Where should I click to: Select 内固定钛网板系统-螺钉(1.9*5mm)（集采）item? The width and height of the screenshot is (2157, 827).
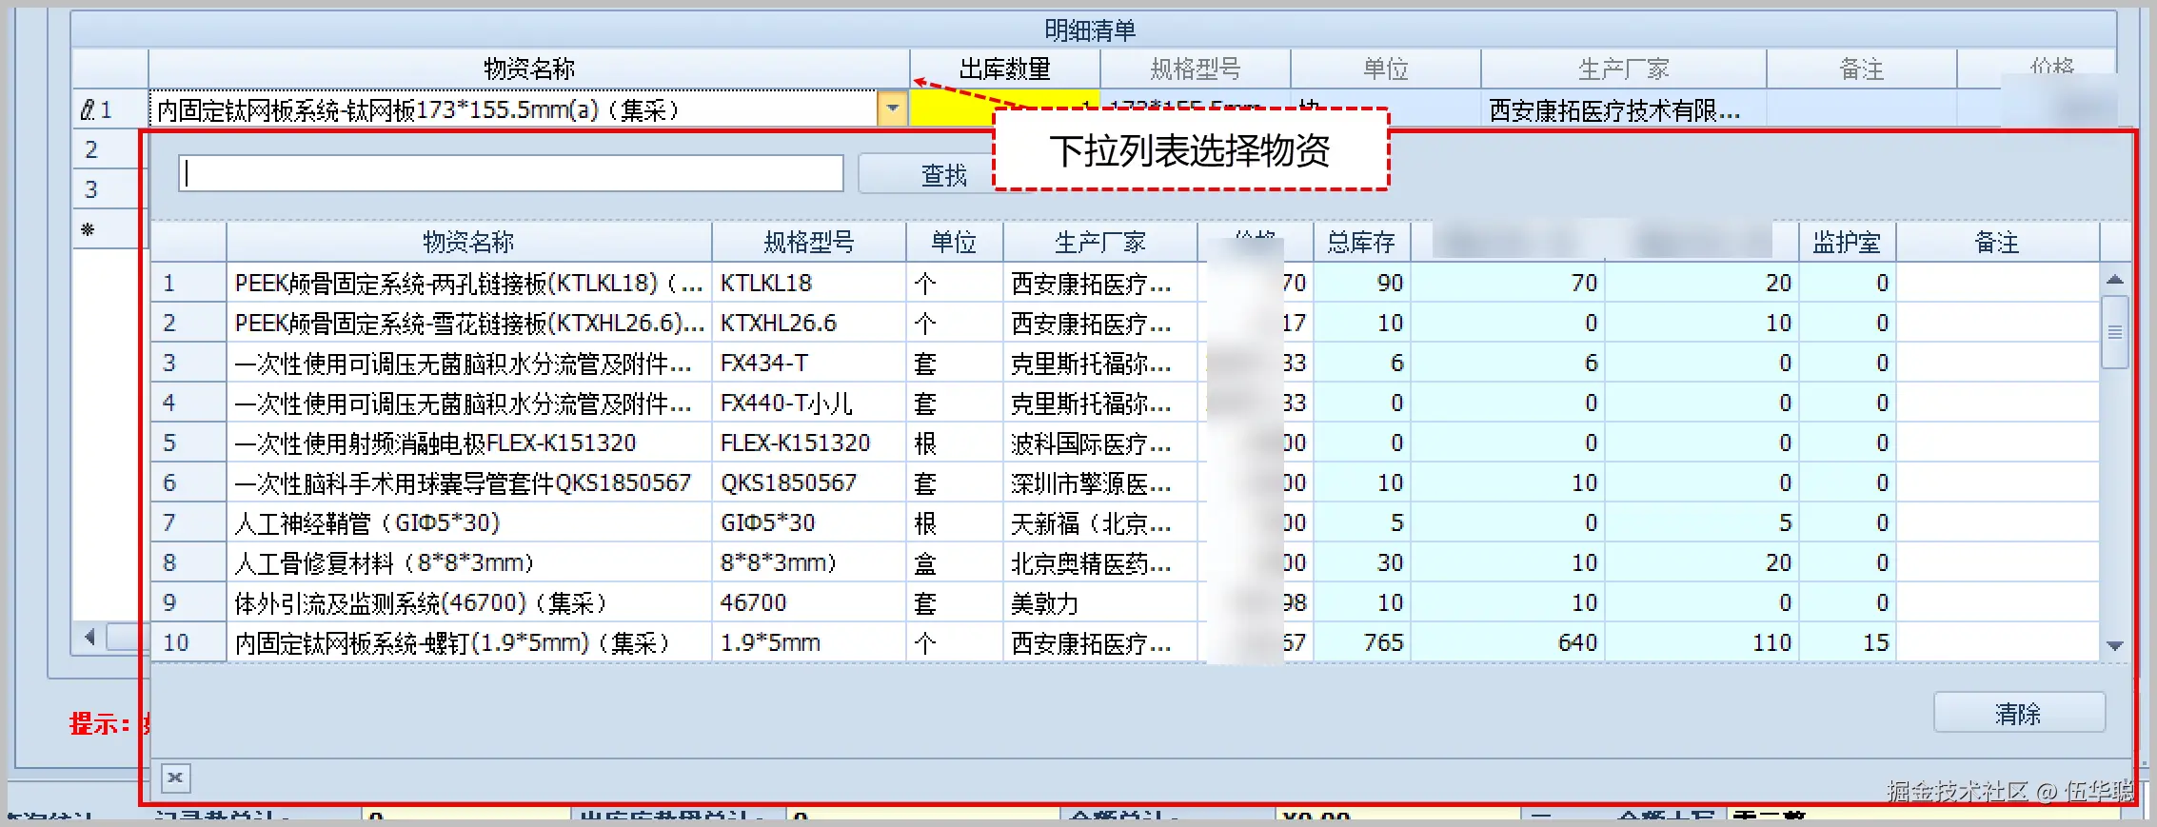pyautogui.click(x=468, y=642)
